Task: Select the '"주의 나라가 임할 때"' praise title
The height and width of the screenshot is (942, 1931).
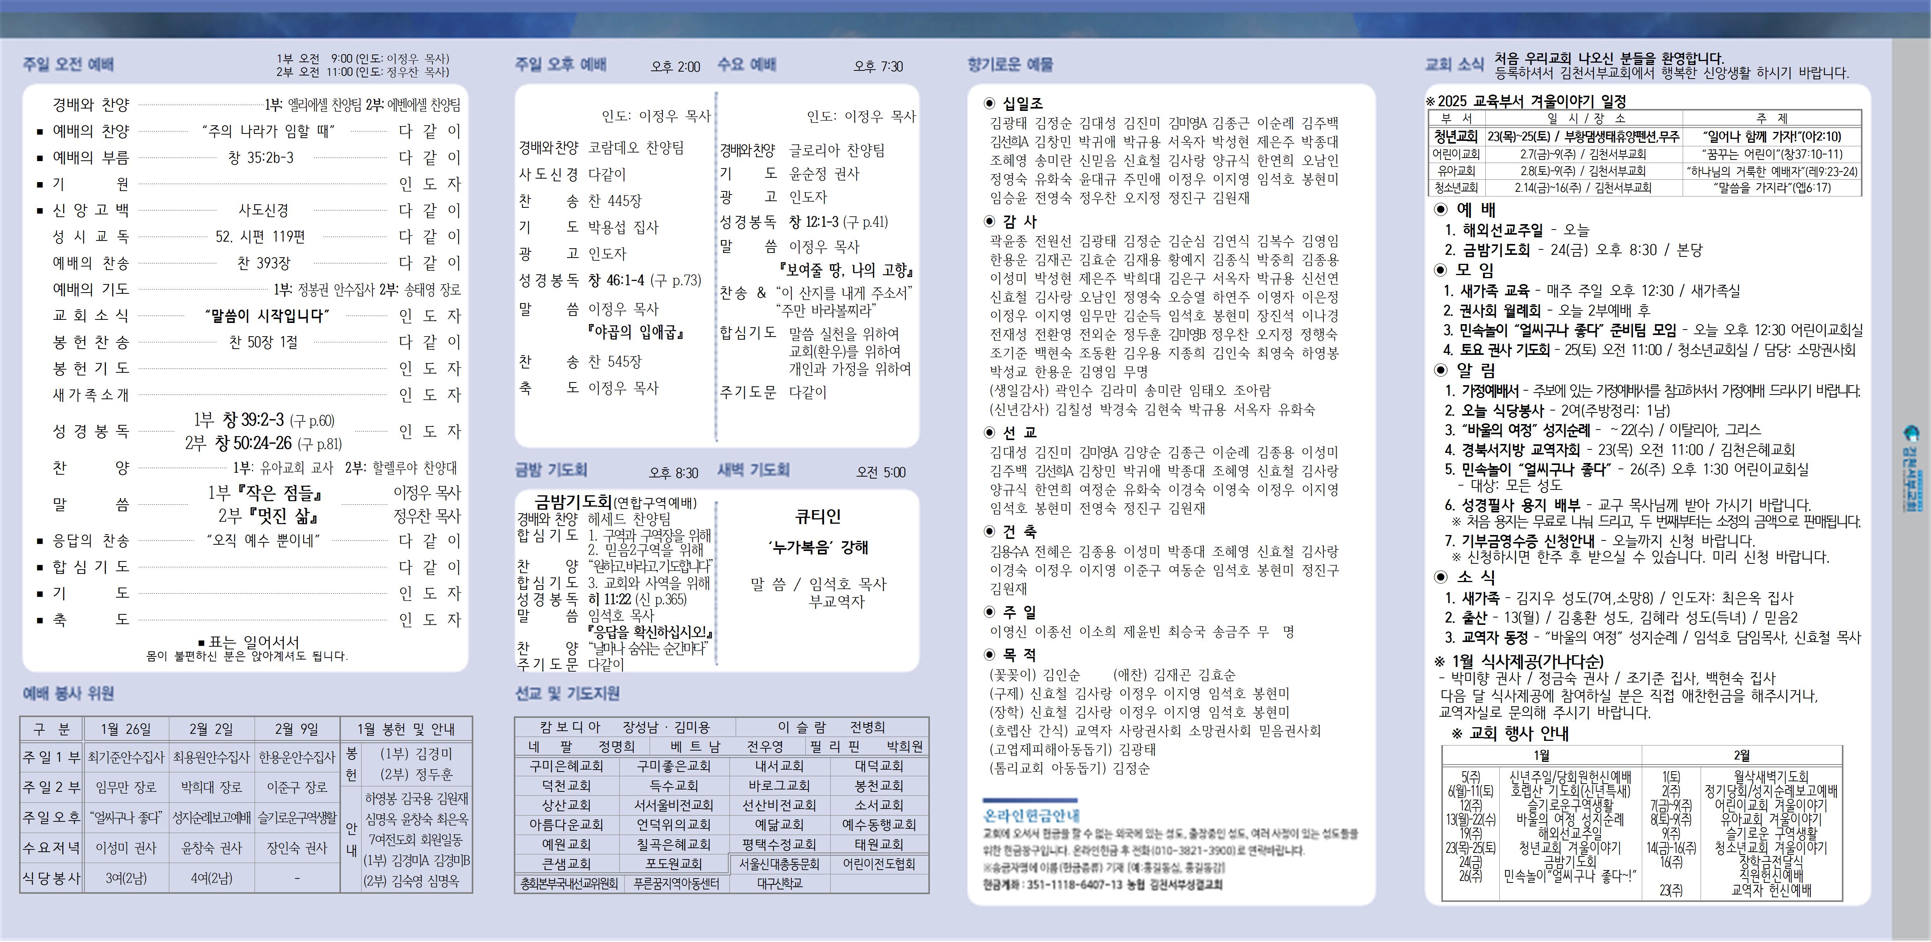Action: click(x=268, y=131)
